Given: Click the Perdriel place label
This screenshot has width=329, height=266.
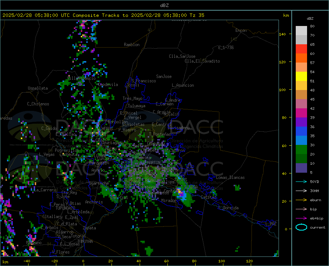Looking at the screenshot, I should (98, 163).
